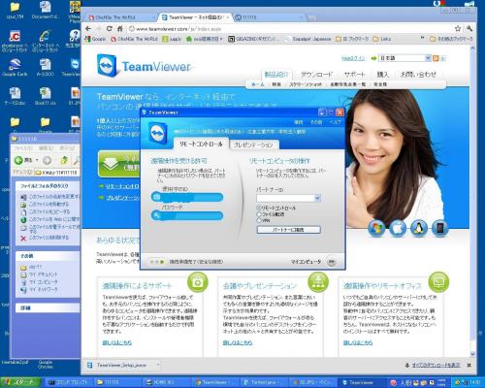This screenshot has height=388, width=485.
Task: Click the Apple platform icon under the photo
Action: [398, 228]
